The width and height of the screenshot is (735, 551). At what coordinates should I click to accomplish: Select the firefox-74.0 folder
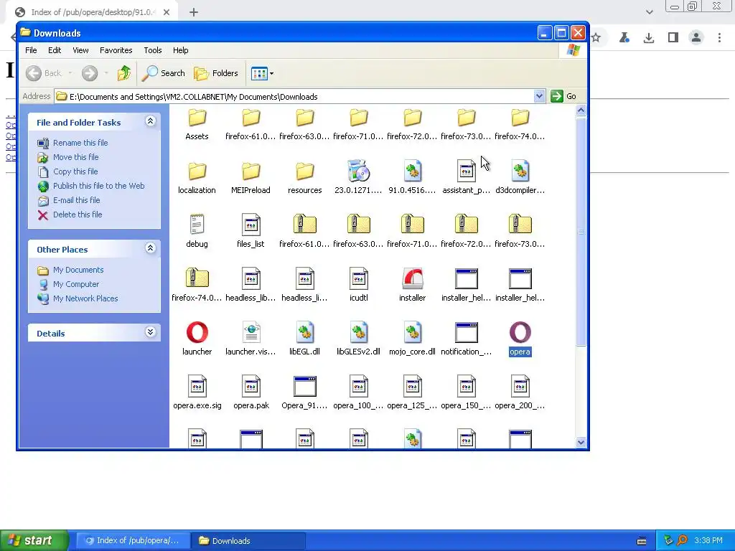[520, 118]
